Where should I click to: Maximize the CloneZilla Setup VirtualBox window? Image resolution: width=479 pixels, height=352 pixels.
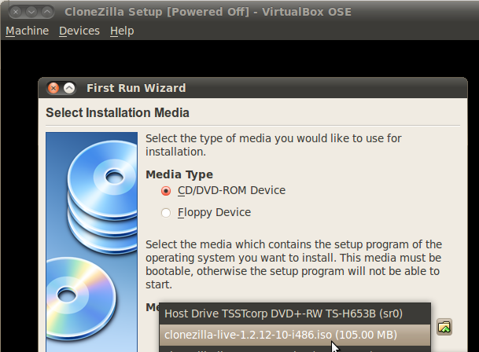[46, 12]
